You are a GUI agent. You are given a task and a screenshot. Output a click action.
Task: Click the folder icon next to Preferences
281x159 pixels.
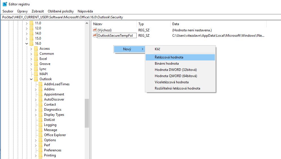click(x=40, y=150)
